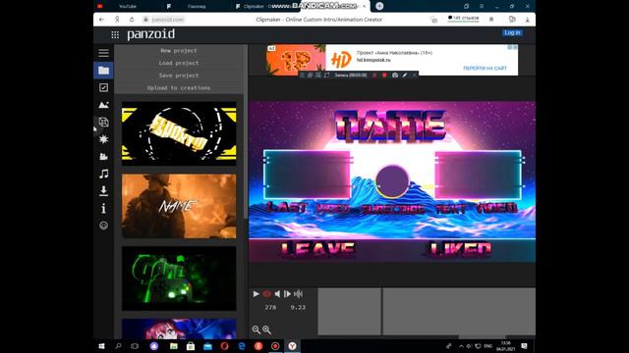The width and height of the screenshot is (629, 353).
Task: Go back with the browser back arrow
Action: click(102, 20)
